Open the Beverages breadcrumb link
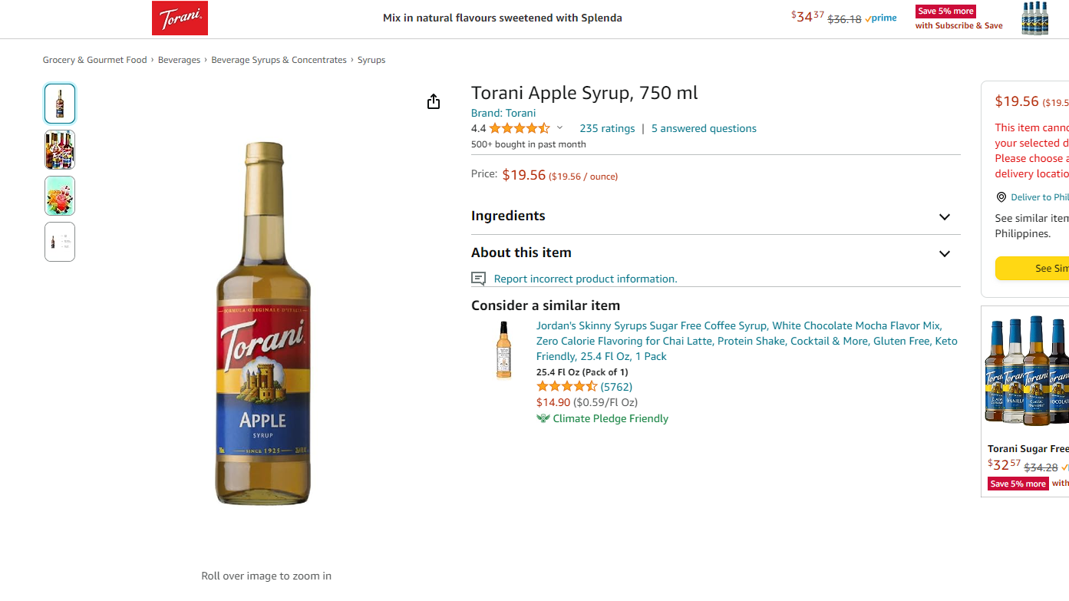Viewport: 1069px width, 601px height. pyautogui.click(x=179, y=60)
